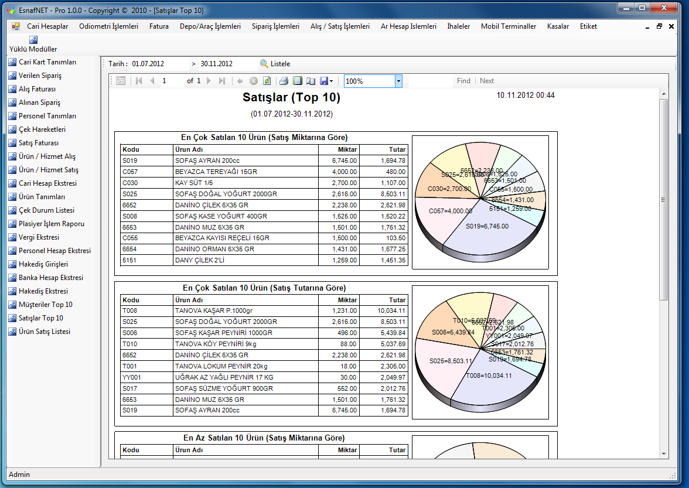
Task: Open the Satışlar Top 10 report
Action: pyautogui.click(x=36, y=318)
